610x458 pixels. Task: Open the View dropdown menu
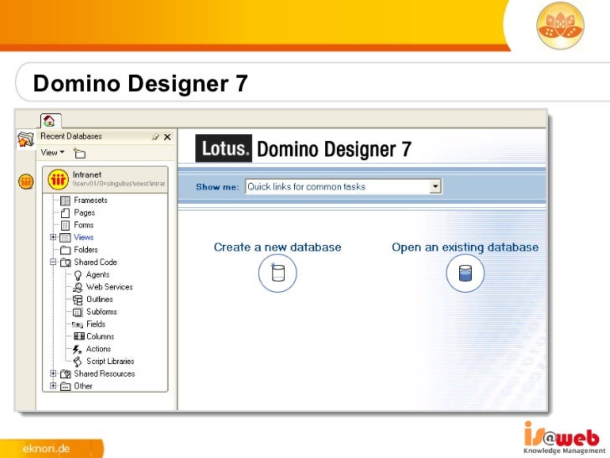coord(53,153)
